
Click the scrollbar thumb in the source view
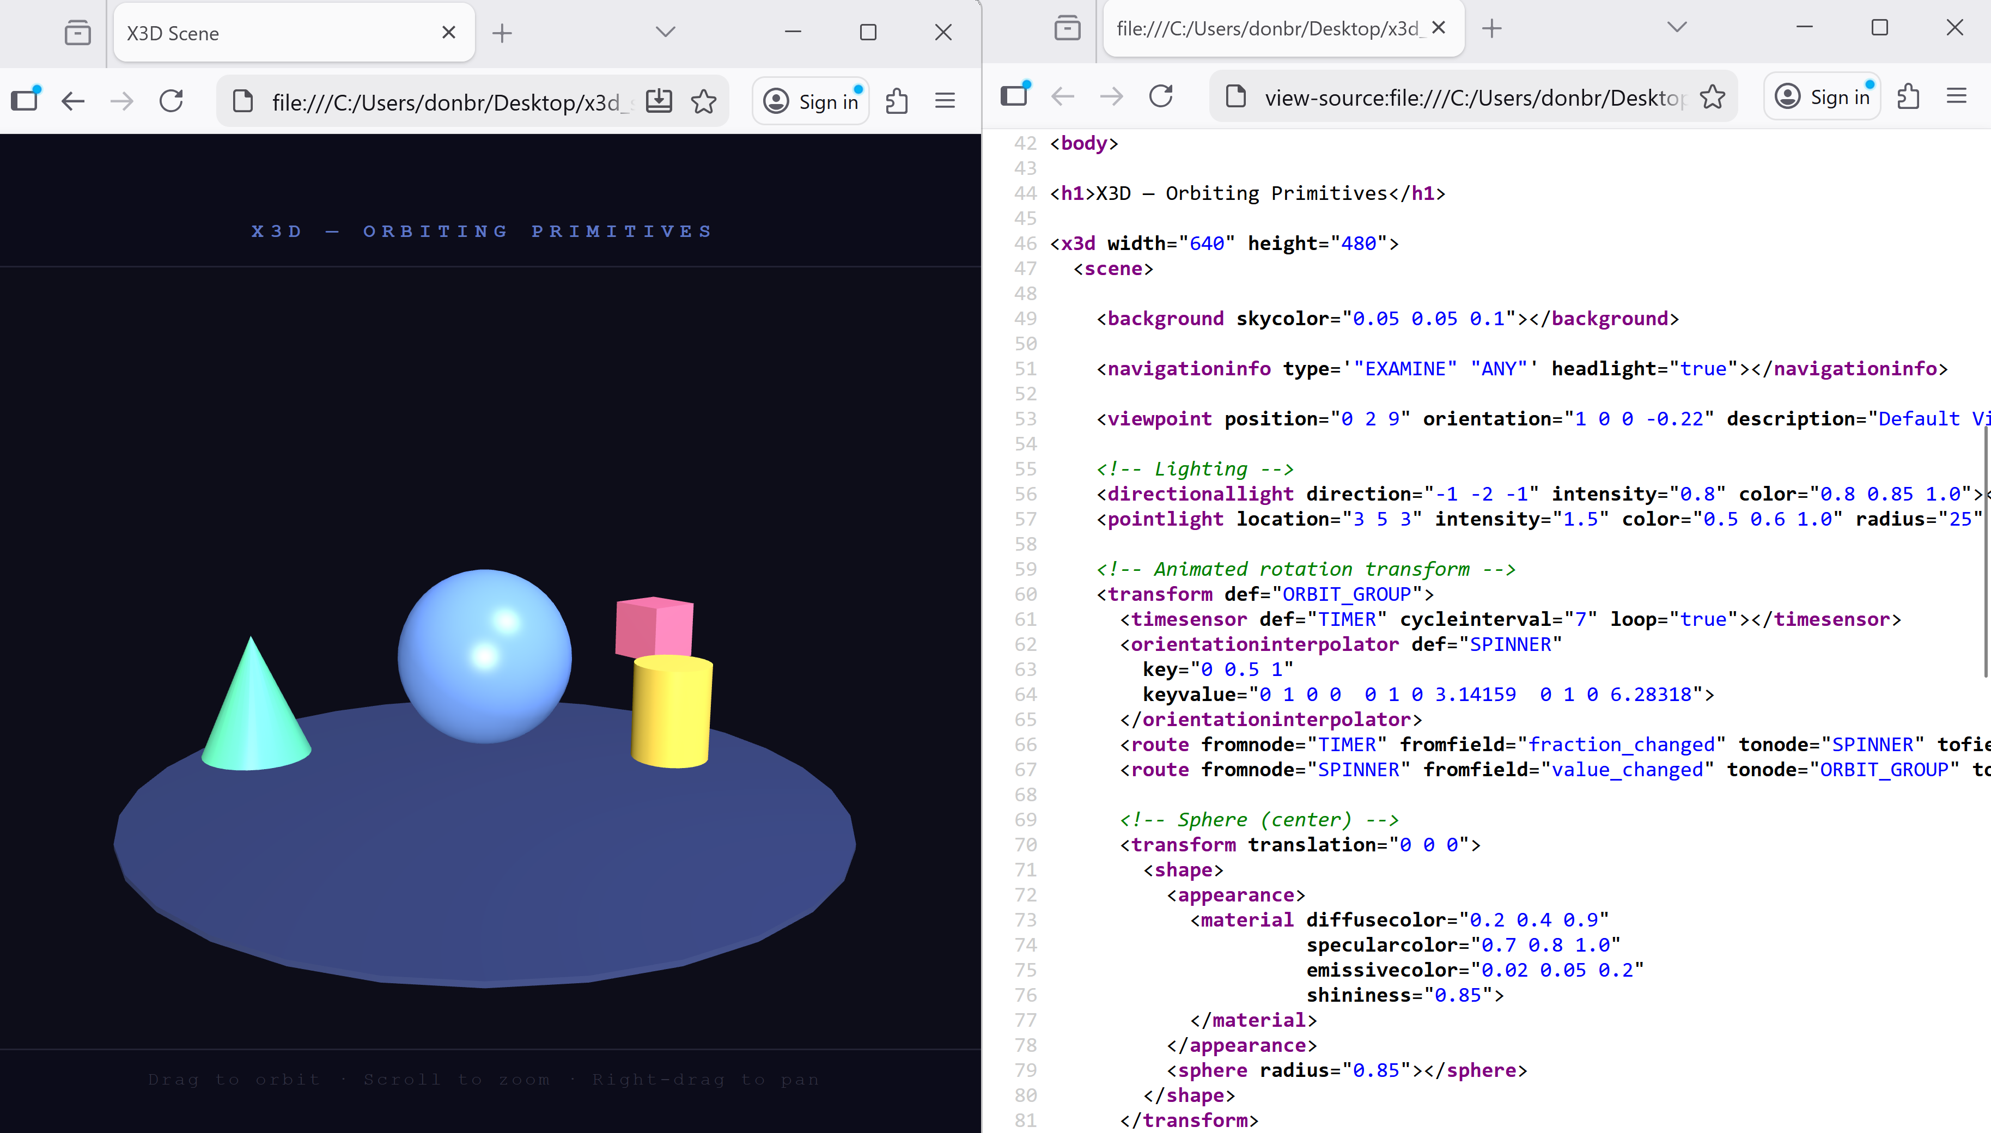(x=1986, y=552)
